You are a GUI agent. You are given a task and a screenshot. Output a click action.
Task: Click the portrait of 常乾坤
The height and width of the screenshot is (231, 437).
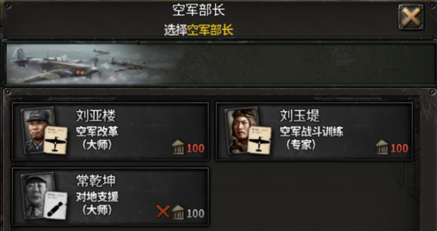pos(38,196)
